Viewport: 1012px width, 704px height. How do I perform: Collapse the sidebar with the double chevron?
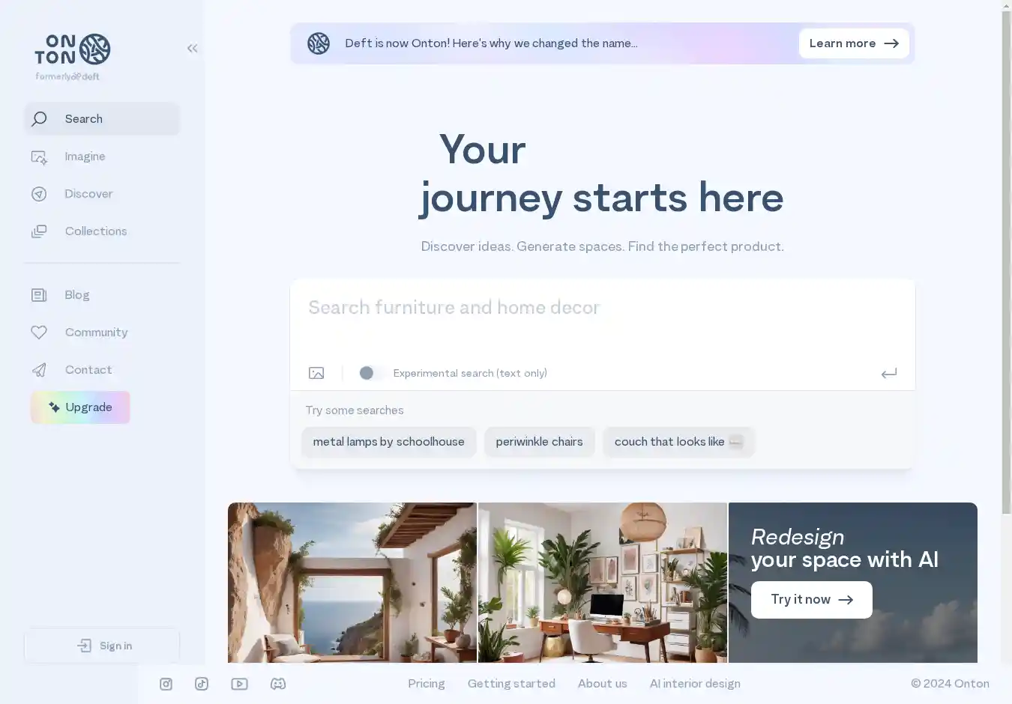(x=192, y=49)
